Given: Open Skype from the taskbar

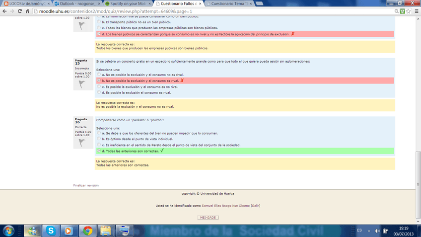Looking at the screenshot, I should 51,231.
